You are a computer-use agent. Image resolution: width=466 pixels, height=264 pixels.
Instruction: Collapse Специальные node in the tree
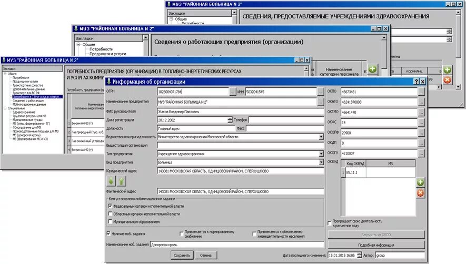click(x=5, y=108)
